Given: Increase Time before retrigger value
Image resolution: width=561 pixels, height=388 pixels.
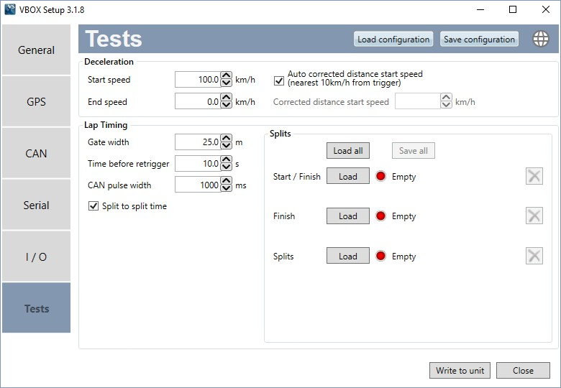Looking at the screenshot, I should tap(226, 160).
